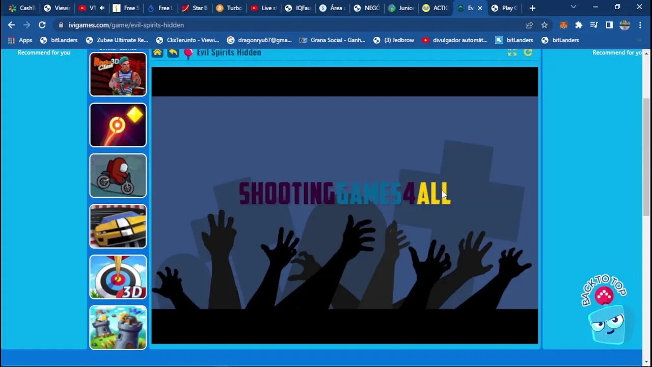Open the Jedbrow bookmark
Image resolution: width=652 pixels, height=367 pixels.
coord(393,40)
